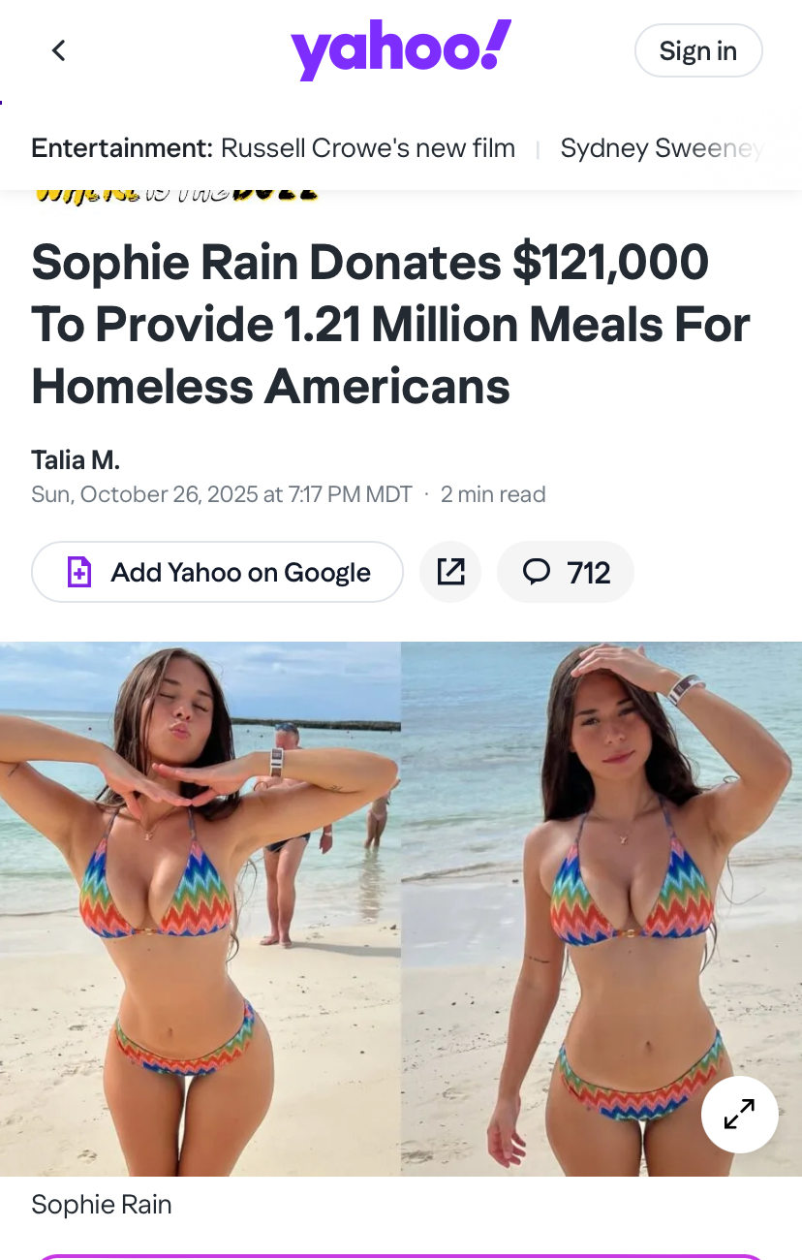802x1260 pixels.
Task: Click the article publish date text
Action: tap(222, 494)
